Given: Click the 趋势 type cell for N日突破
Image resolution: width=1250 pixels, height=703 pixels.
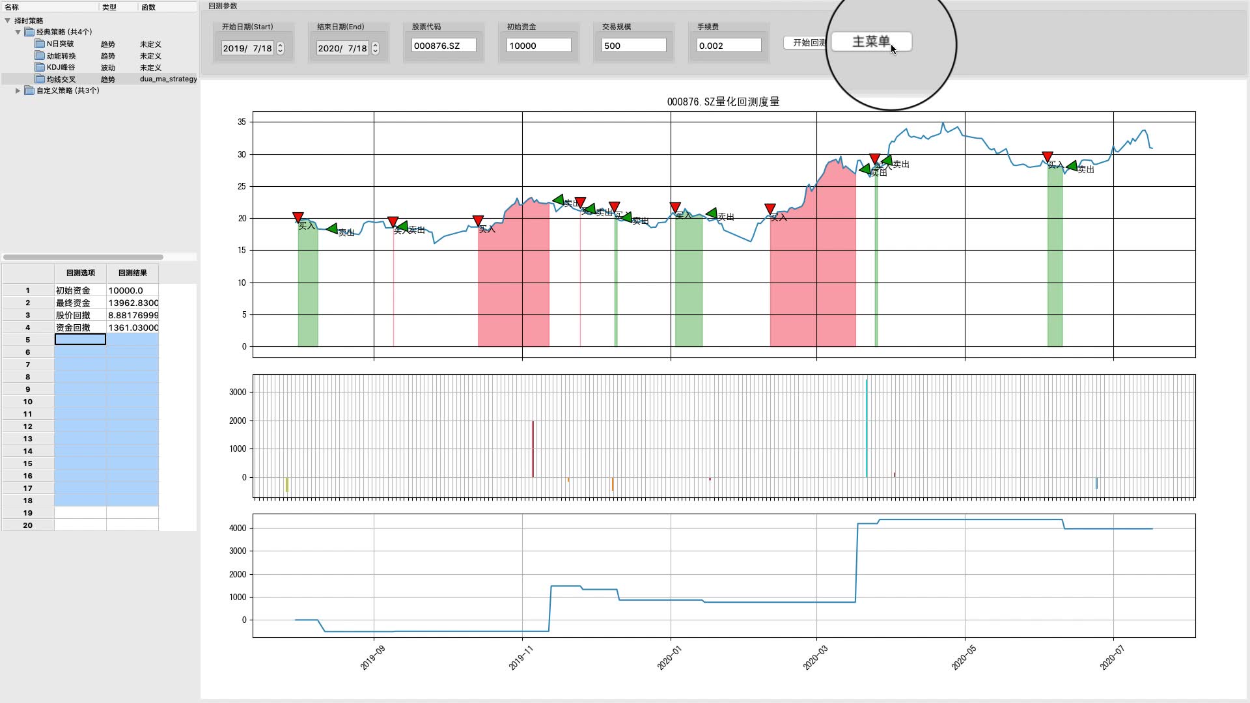Looking at the screenshot, I should pos(108,44).
